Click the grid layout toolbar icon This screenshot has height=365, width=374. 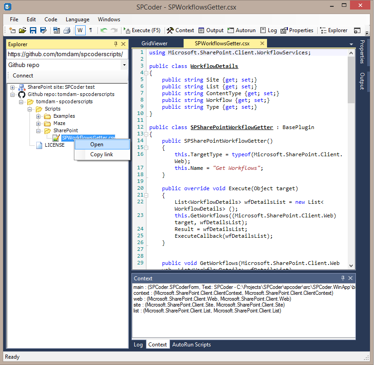point(57,30)
